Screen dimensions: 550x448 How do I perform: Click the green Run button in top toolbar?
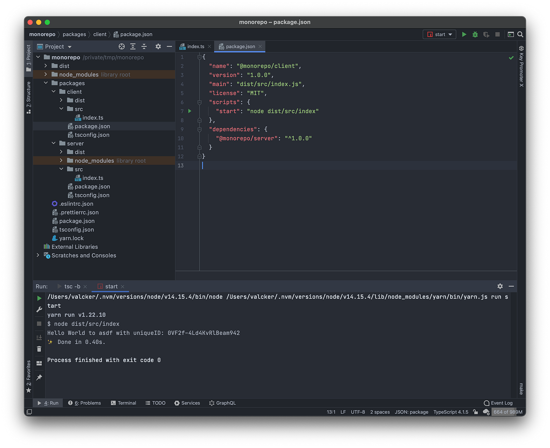pos(464,35)
